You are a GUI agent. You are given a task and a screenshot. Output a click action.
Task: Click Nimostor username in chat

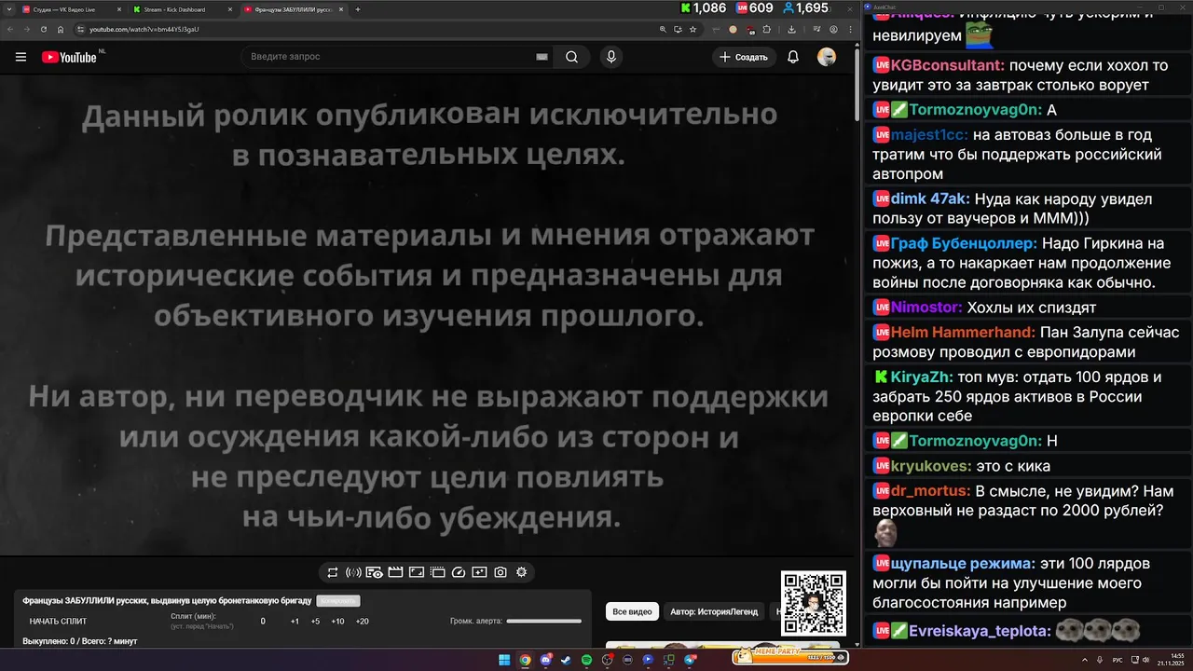point(926,307)
